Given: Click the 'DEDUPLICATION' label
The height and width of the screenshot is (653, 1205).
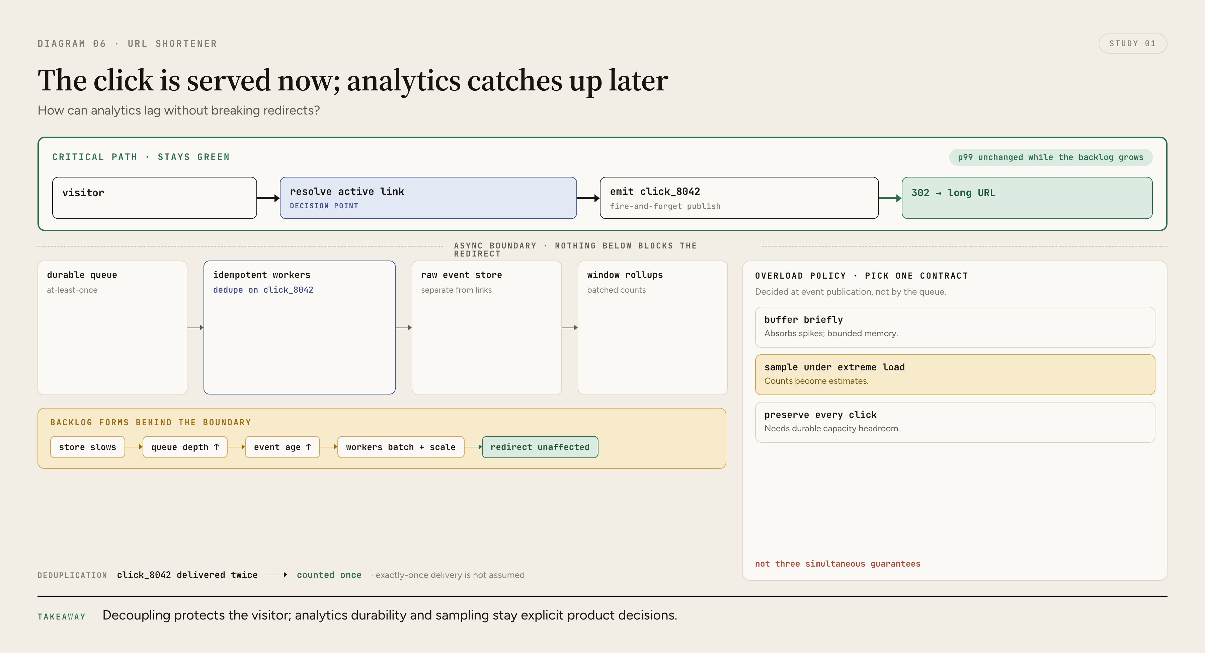Looking at the screenshot, I should [73, 575].
